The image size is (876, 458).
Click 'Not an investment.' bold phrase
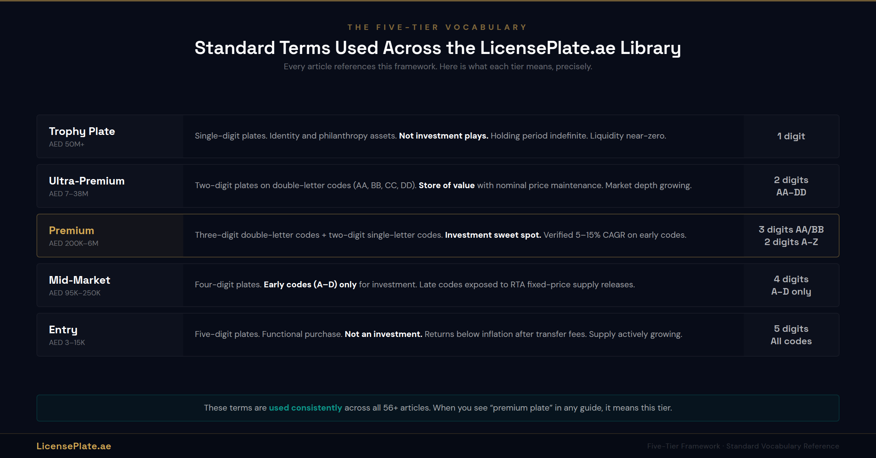pos(383,334)
